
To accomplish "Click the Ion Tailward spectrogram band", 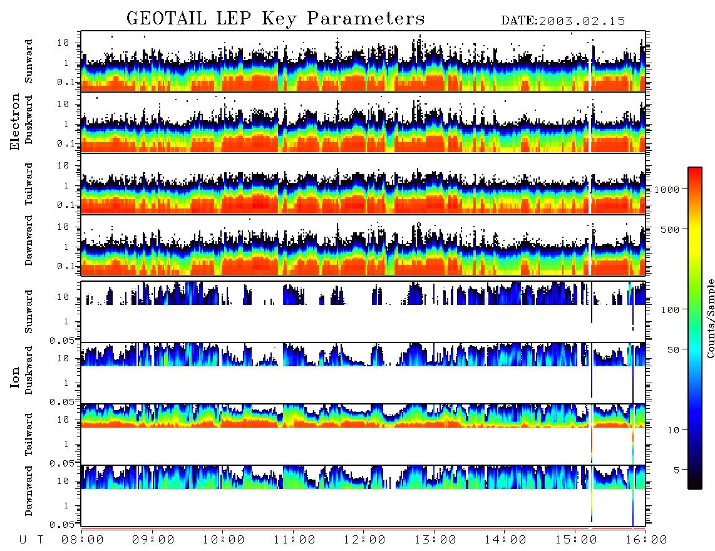I will point(363,416).
